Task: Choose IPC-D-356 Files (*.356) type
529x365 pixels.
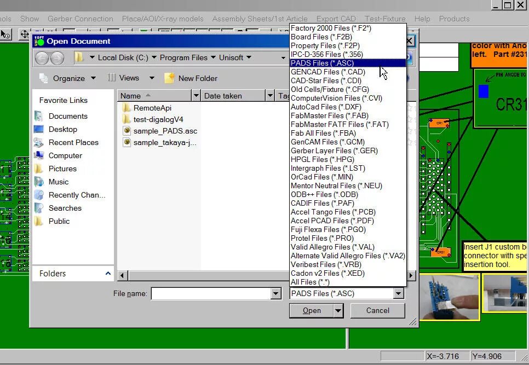Action: tap(348, 55)
